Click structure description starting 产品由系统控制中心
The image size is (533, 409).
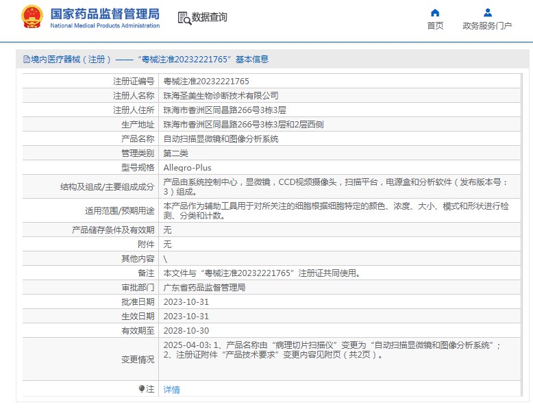(336, 186)
